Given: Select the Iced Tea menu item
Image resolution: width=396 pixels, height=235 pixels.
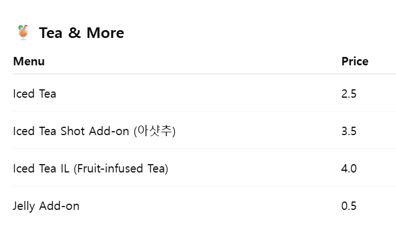Looking at the screenshot, I should pos(35,94).
